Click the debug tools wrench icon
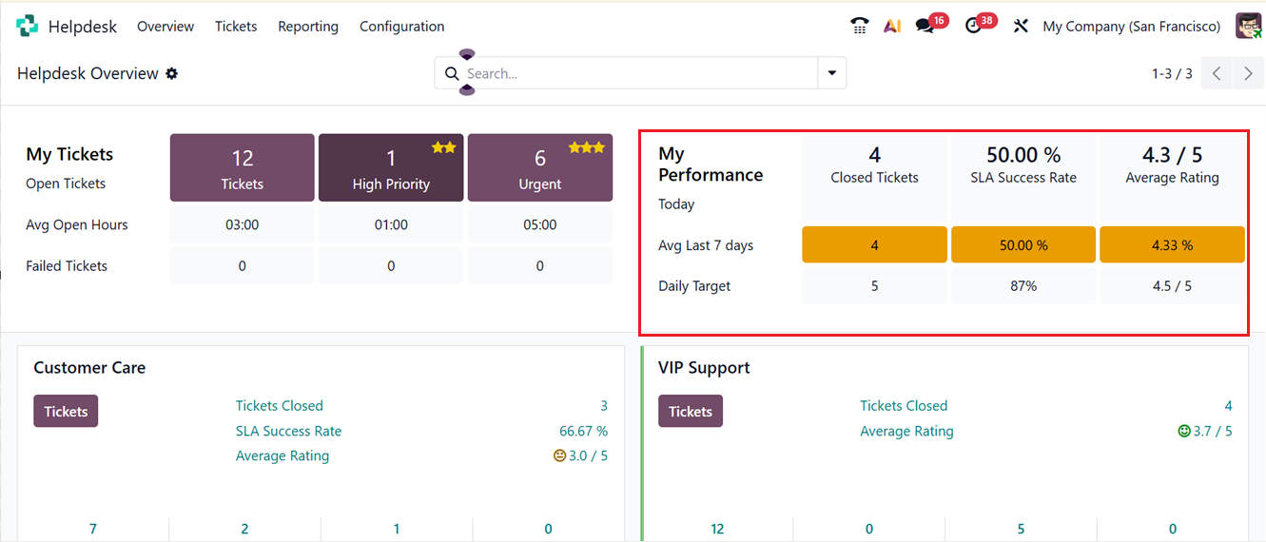 tap(1021, 27)
